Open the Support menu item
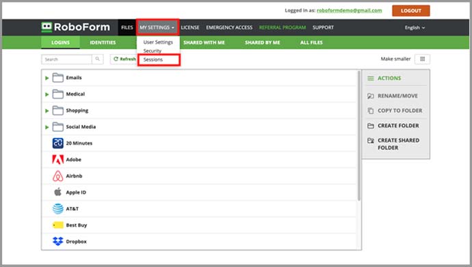 (323, 27)
